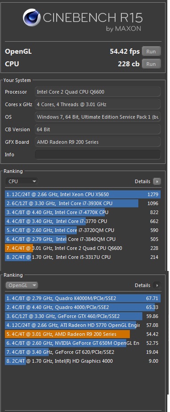The width and height of the screenshot is (170, 412).
Task: Select the Xeon X5650 ranking entry
Action: tap(83, 194)
